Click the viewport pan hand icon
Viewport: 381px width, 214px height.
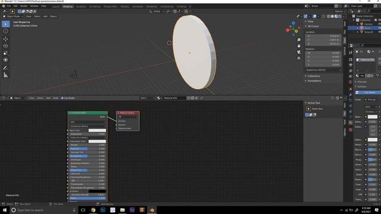tap(299, 46)
